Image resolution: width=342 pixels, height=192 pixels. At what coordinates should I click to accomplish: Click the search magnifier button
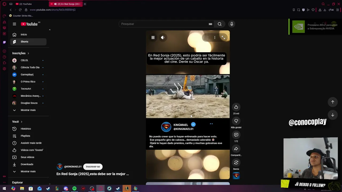(x=220, y=24)
